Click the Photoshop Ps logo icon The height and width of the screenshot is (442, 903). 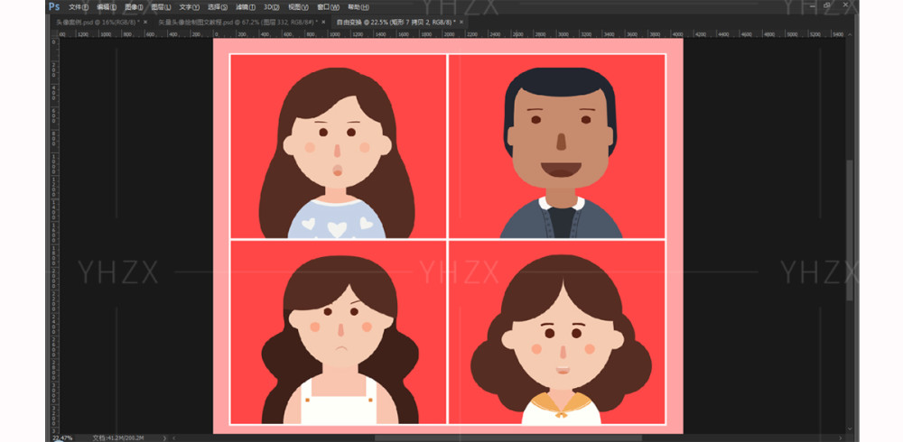[54, 7]
